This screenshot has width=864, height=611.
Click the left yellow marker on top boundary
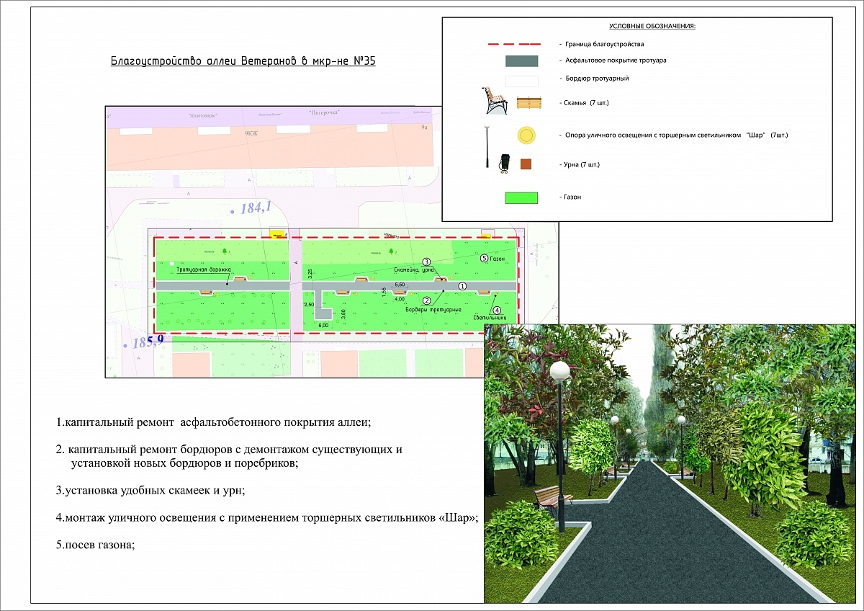pos(276,235)
